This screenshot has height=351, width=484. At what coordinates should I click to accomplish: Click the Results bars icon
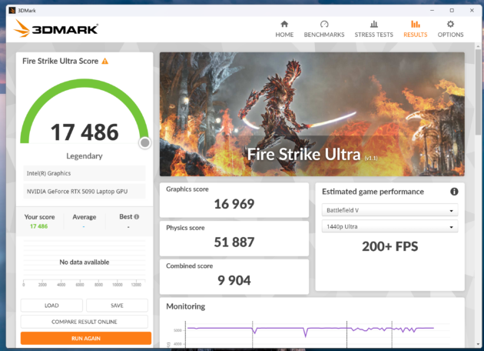point(415,24)
